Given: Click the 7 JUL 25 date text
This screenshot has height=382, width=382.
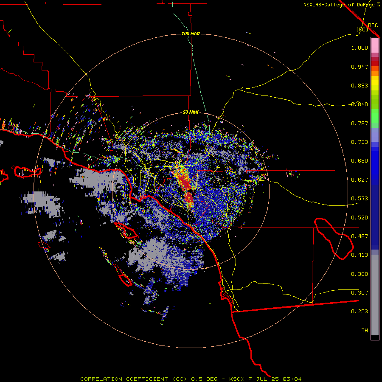Looking at the screenshot, I should coord(264,379).
